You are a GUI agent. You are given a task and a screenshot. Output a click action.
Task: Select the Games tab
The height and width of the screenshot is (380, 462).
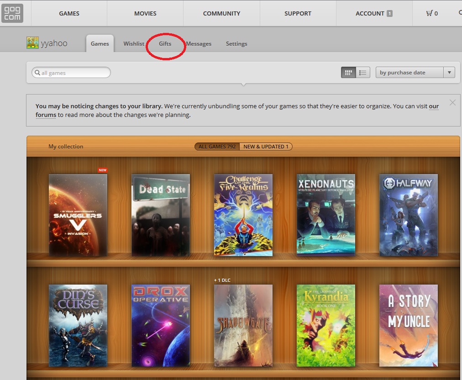pos(100,44)
